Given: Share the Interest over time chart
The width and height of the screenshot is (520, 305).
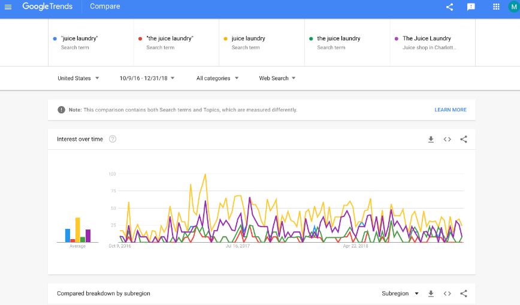Looking at the screenshot, I should 464,140.
